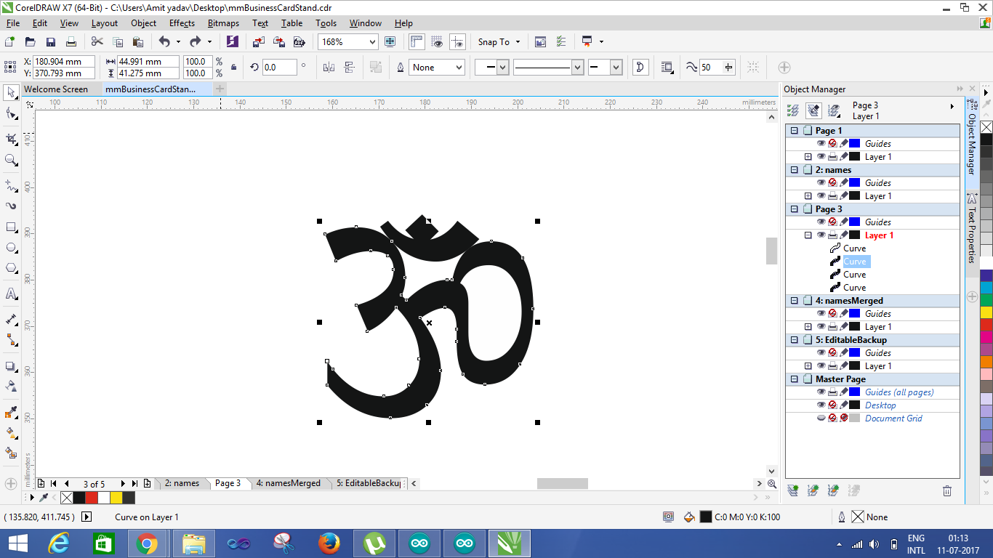Expand Page 1 Layer 1
This screenshot has height=558, width=993.
tap(808, 157)
